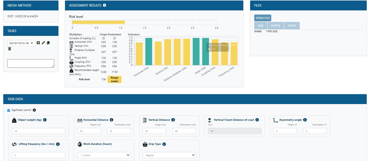Click the ATTACH FILE button
370x161 pixels.
262,18
